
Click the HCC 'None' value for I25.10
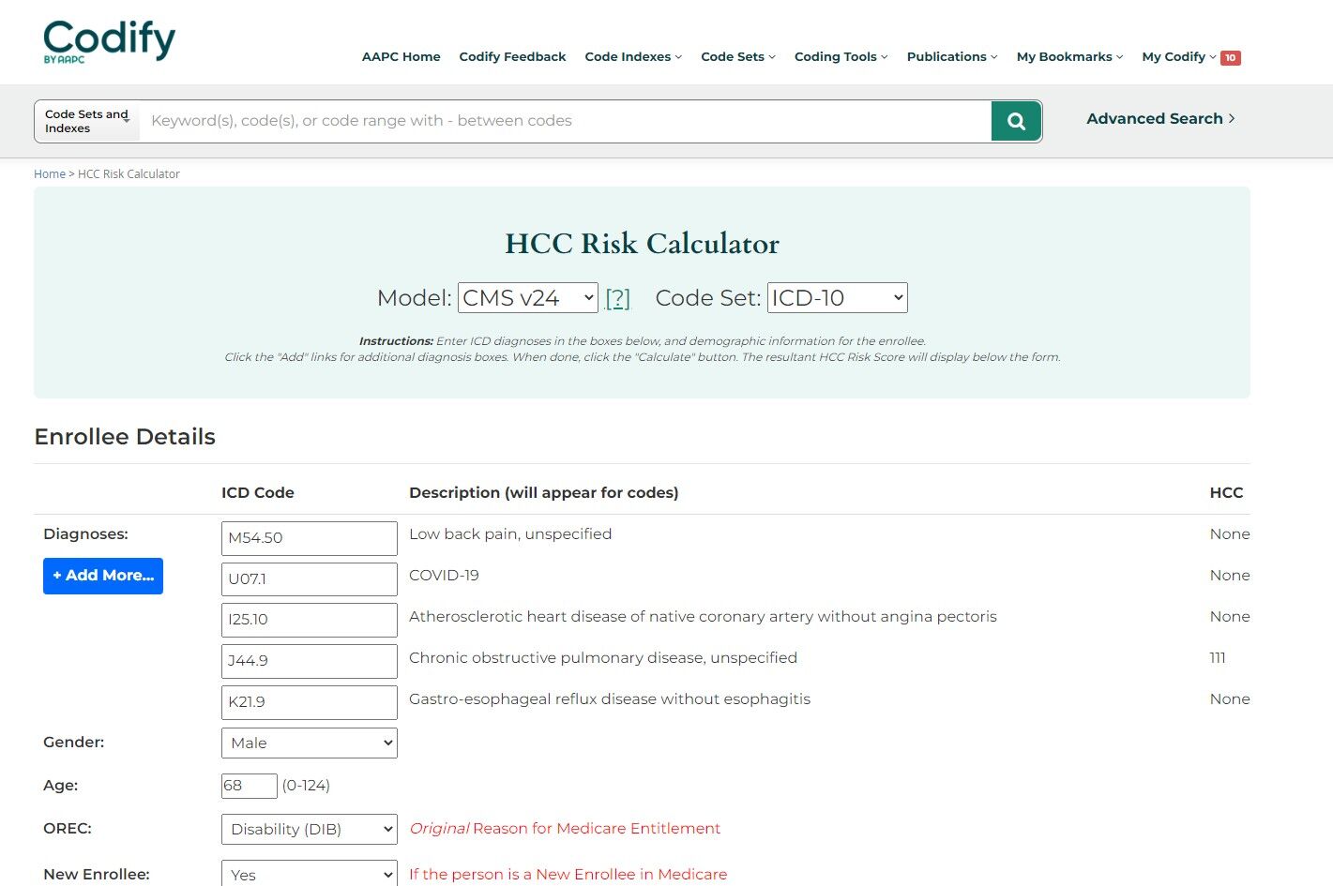(1230, 617)
